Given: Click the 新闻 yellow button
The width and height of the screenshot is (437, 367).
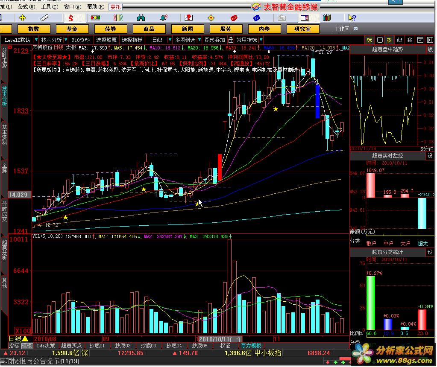Looking at the screenshot, I should (x=188, y=29).
